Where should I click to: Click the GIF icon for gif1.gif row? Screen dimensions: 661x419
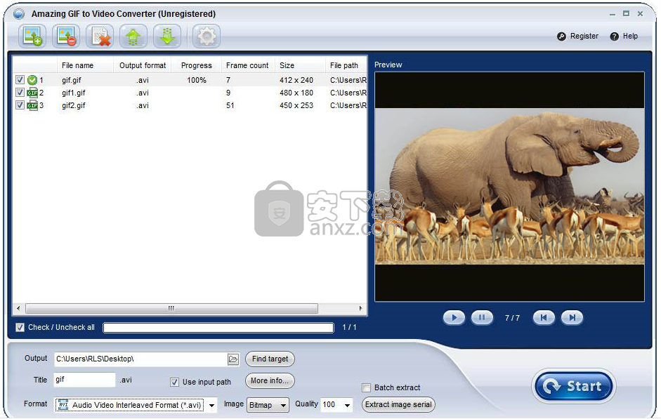pos(32,93)
